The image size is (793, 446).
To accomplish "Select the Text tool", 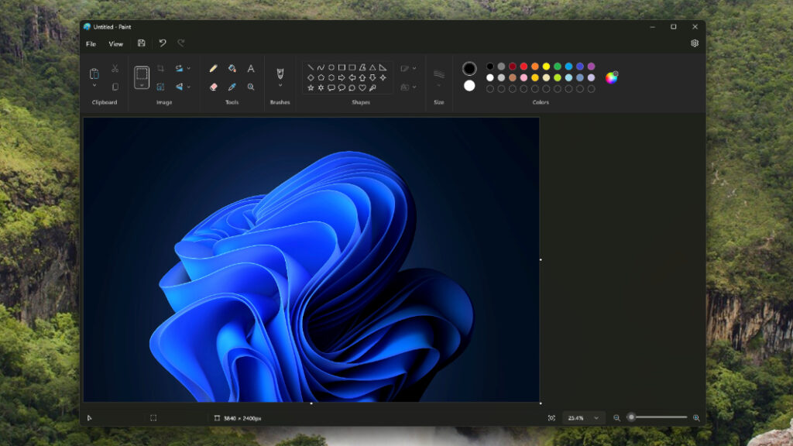I will click(x=251, y=68).
